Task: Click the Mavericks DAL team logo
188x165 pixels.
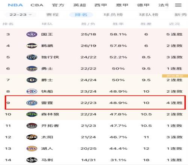Action: pyautogui.click(x=32, y=57)
